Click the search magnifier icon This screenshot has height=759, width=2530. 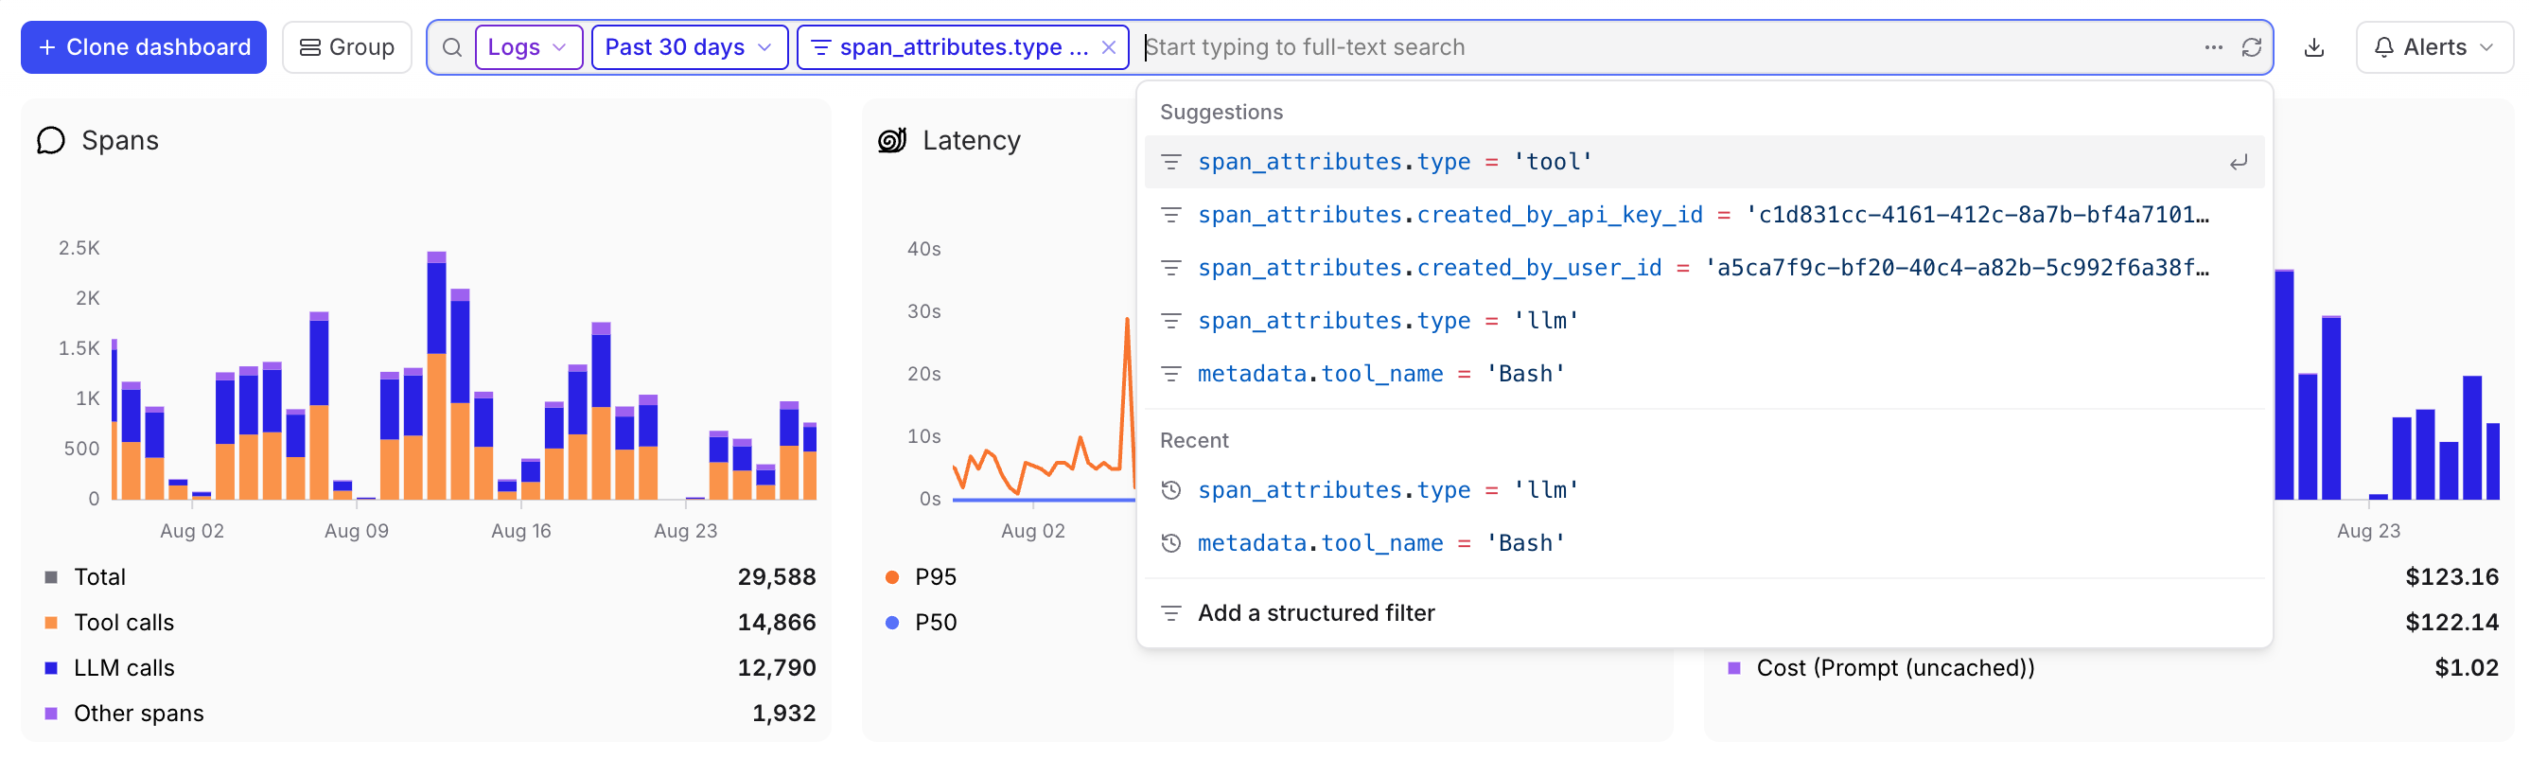[452, 47]
